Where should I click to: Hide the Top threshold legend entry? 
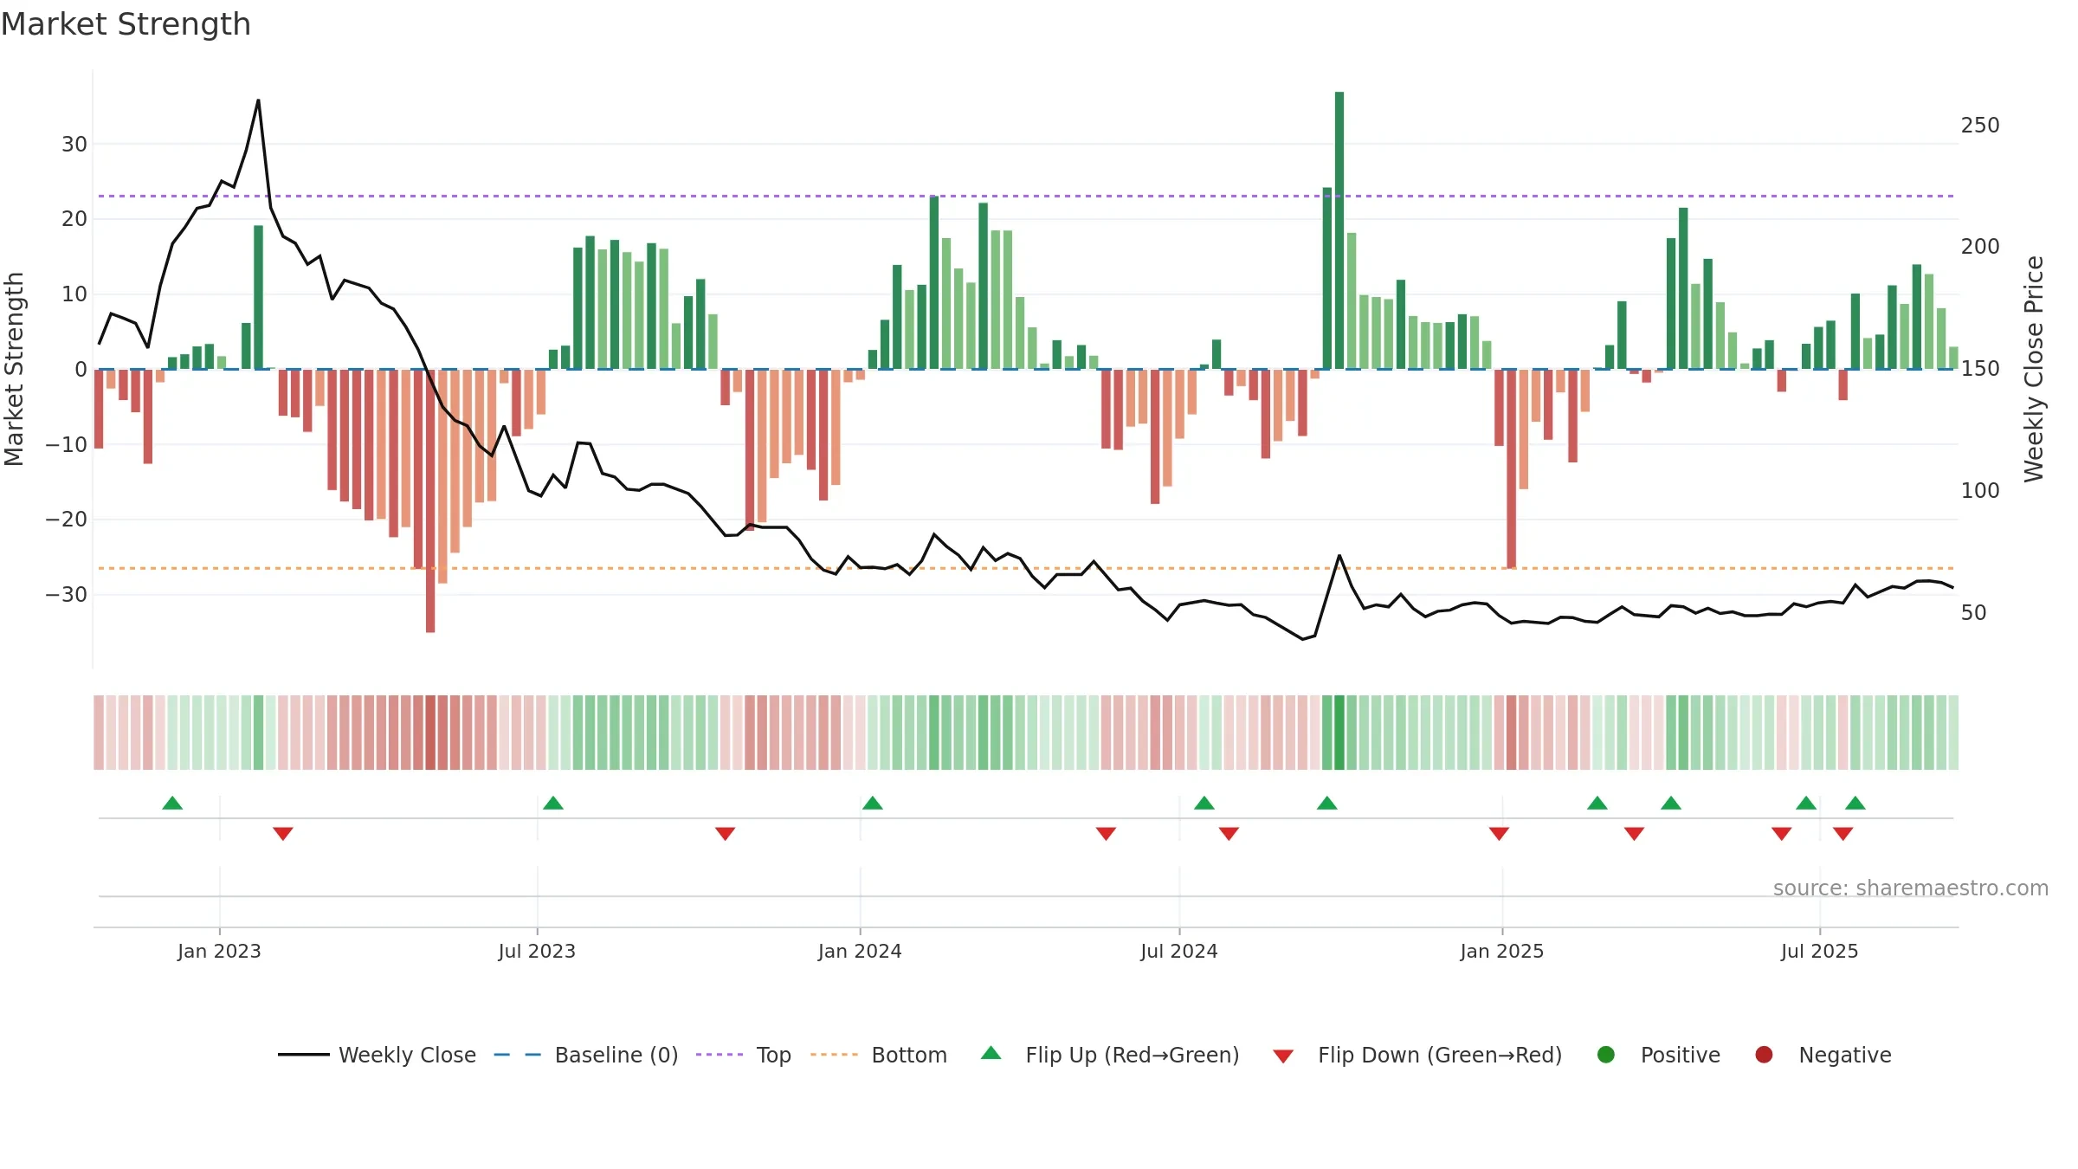tap(744, 1055)
